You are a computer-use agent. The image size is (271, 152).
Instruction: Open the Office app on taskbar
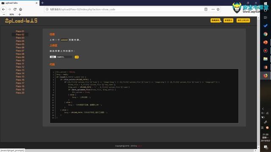coord(265,67)
